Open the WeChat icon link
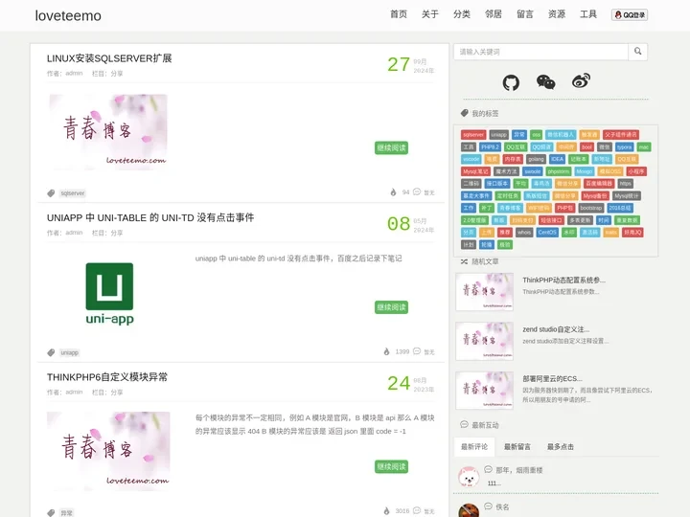 545,81
